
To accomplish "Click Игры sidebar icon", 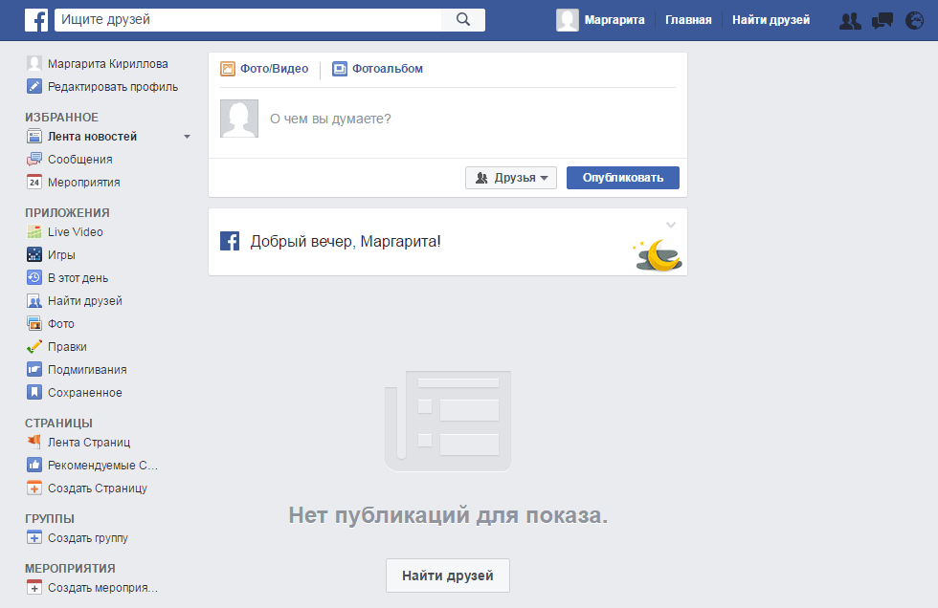I will coord(34,254).
